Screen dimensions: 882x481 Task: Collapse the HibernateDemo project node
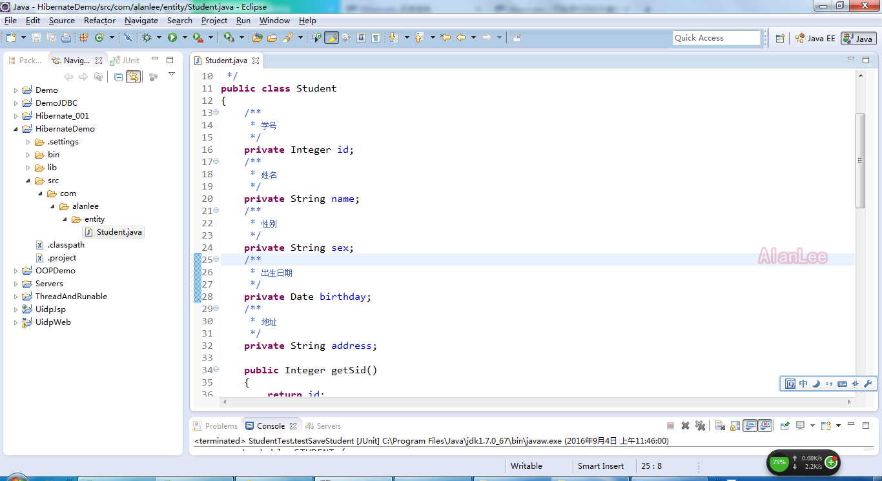point(16,129)
